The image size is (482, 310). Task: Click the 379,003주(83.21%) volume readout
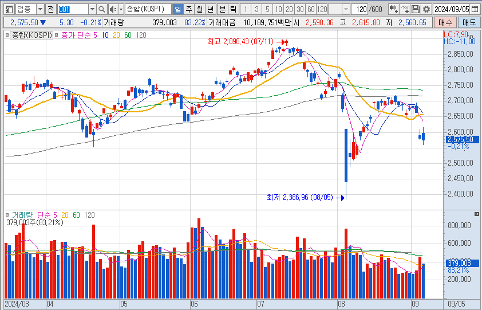tap(35, 222)
